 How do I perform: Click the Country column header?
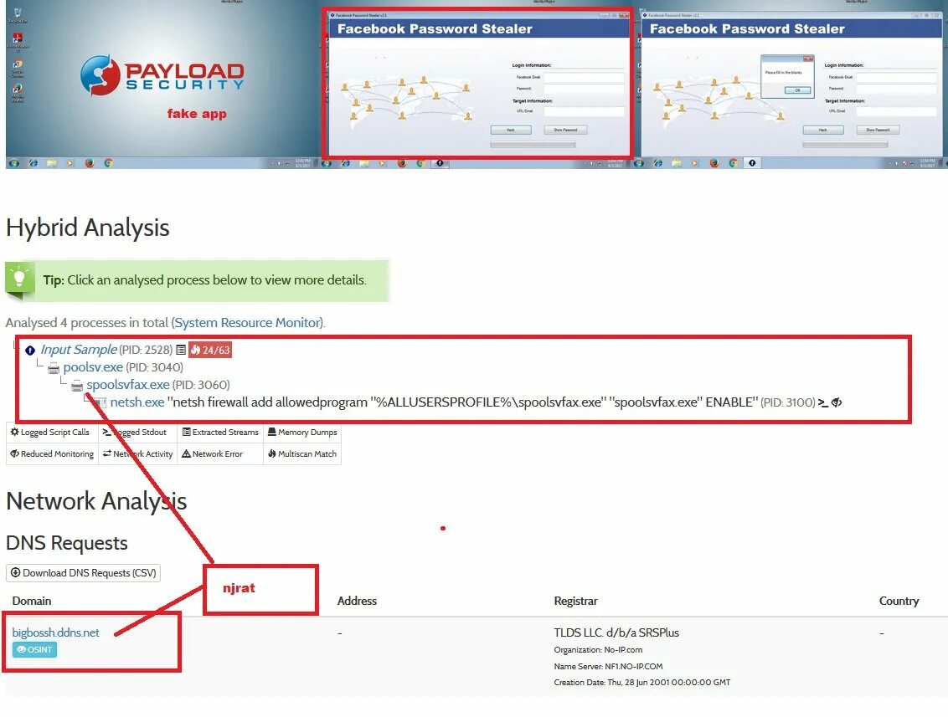pos(899,601)
